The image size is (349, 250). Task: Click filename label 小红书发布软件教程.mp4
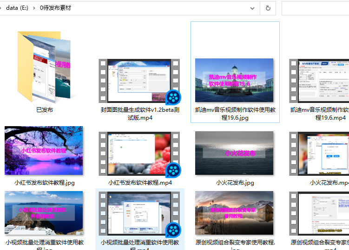[x=140, y=183]
